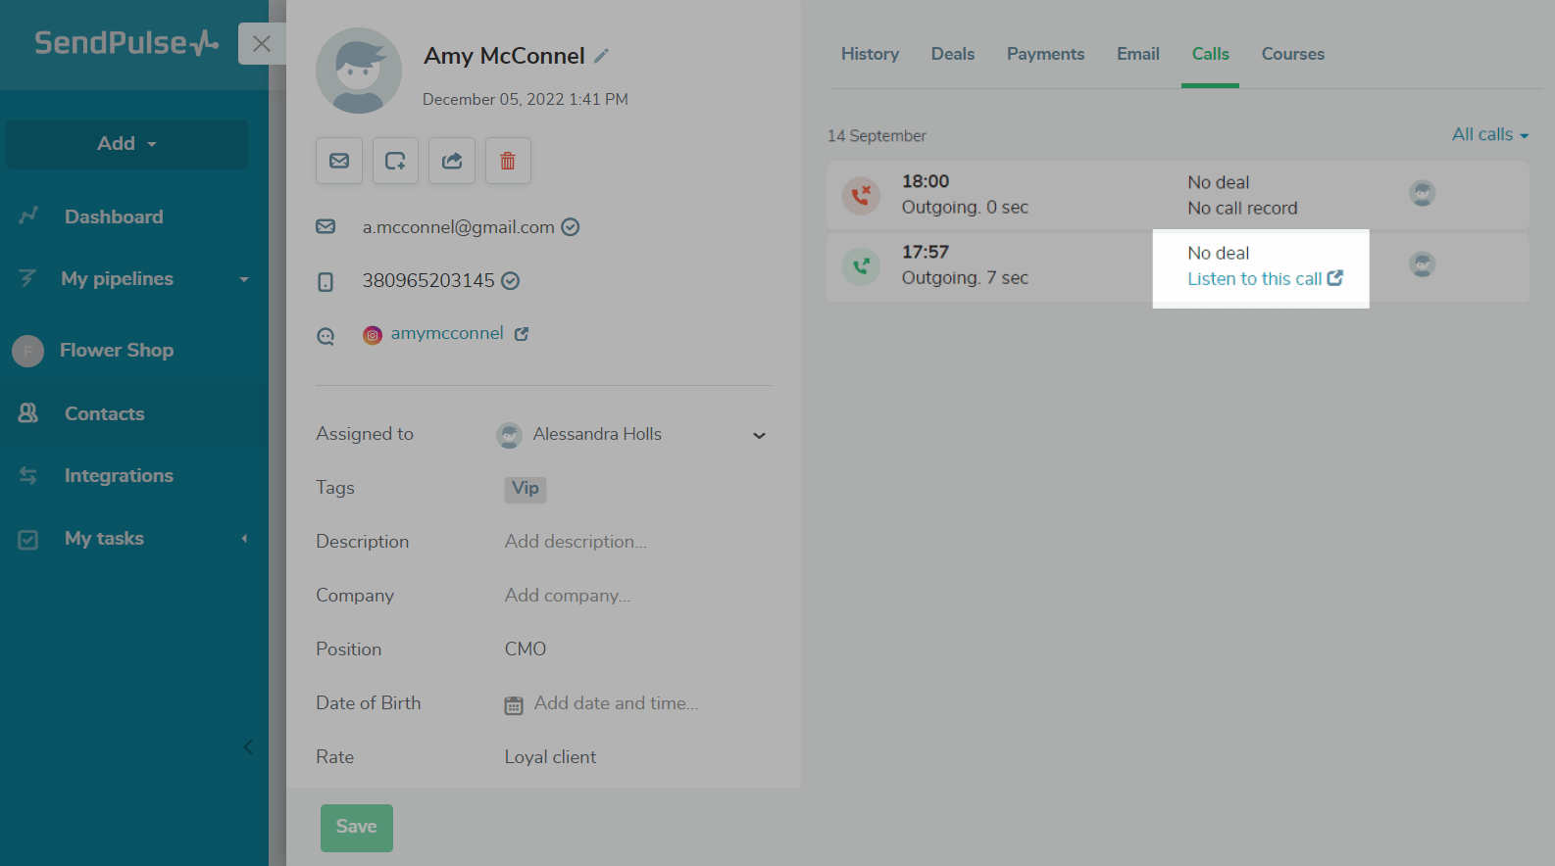Open amymcconnel Instagram external link icon

pyautogui.click(x=522, y=334)
